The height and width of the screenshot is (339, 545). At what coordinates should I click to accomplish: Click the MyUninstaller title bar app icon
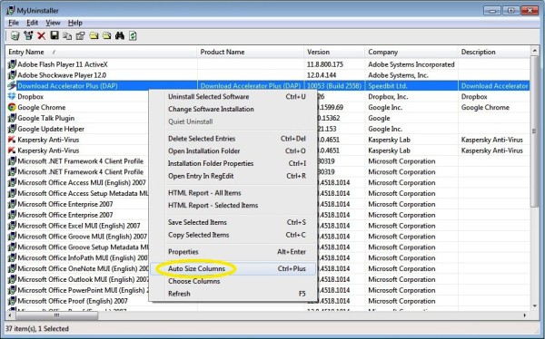(x=11, y=10)
